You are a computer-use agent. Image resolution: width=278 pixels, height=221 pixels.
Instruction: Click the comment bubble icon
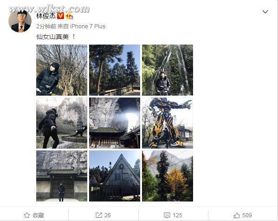(167, 215)
